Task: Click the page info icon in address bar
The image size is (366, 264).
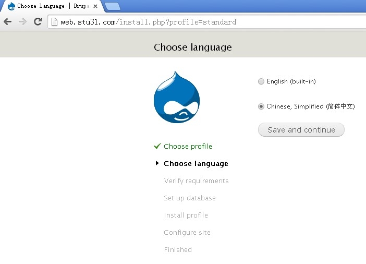Action: click(x=54, y=22)
